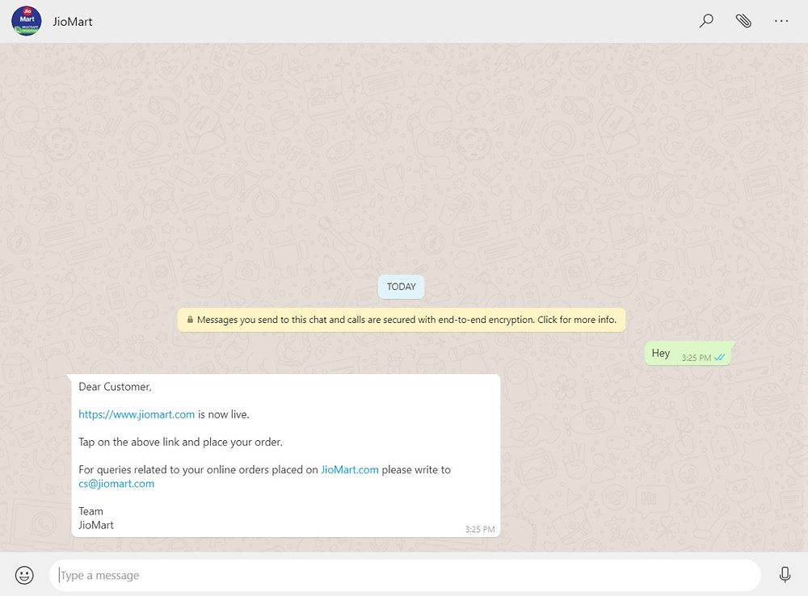Follow the JioMart.com link in message
Viewport: 808px width, 596px height.
349,469
